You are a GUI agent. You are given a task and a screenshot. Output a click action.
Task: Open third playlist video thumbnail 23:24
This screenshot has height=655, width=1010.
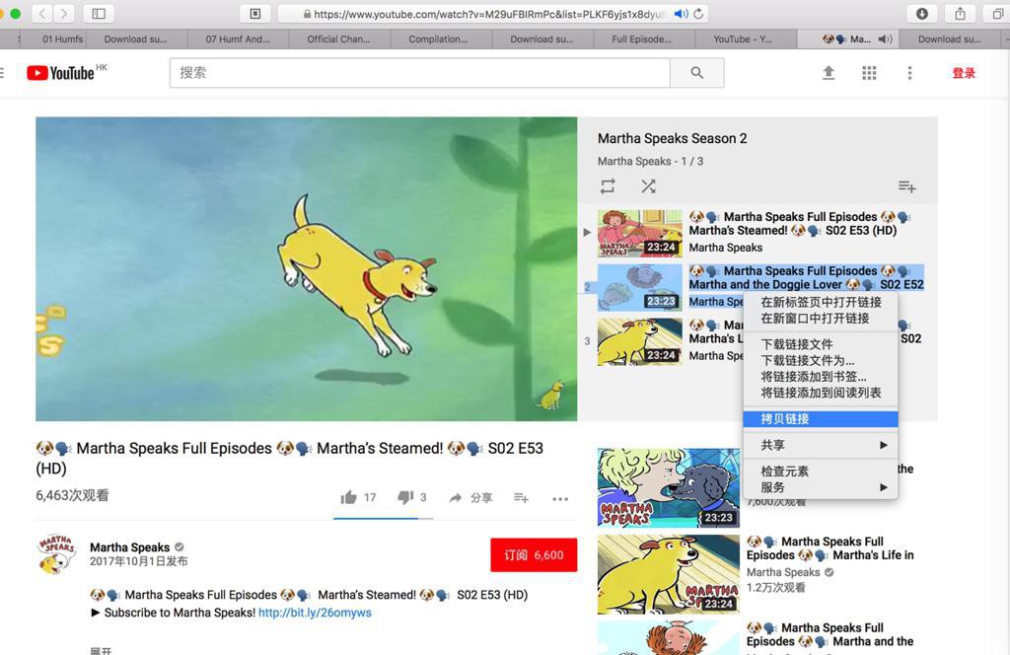pos(639,341)
